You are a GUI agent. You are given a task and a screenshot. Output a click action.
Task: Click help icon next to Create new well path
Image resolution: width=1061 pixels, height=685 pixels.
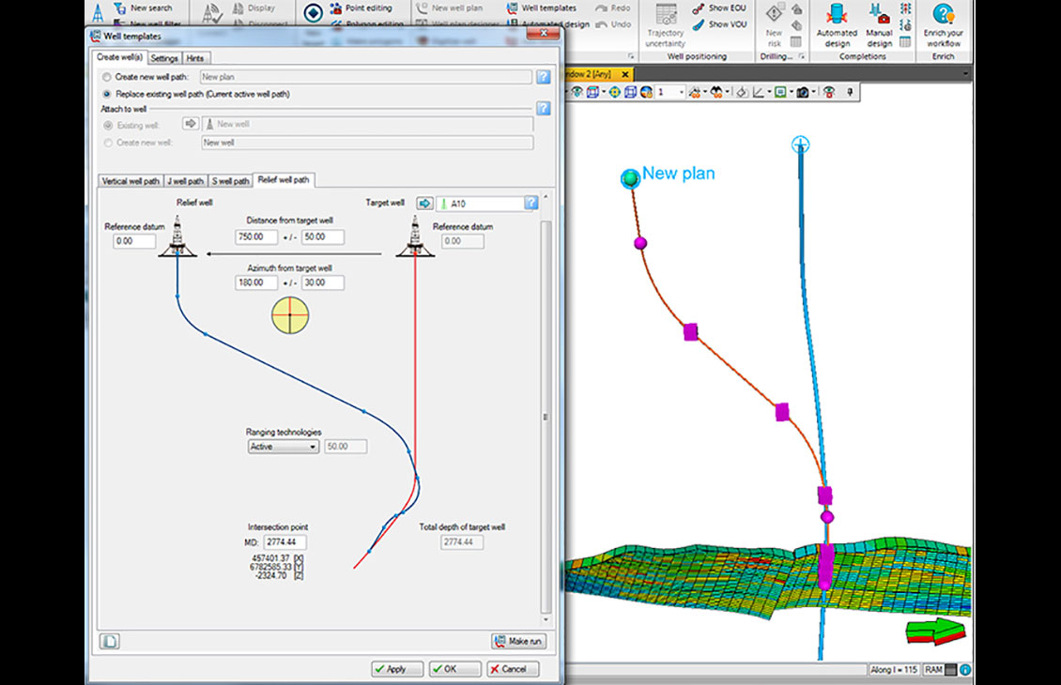coord(544,77)
